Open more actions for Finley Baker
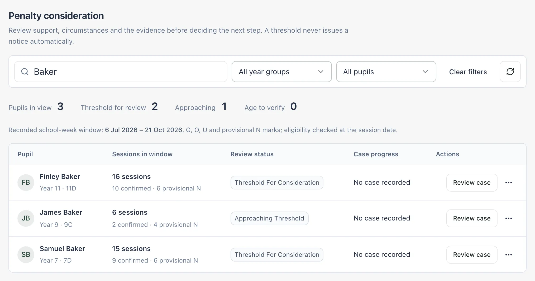This screenshot has width=535, height=281. [x=509, y=183]
